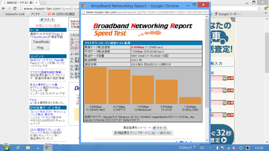
Task: Open あると便利なツール集 link
Action: [44, 85]
